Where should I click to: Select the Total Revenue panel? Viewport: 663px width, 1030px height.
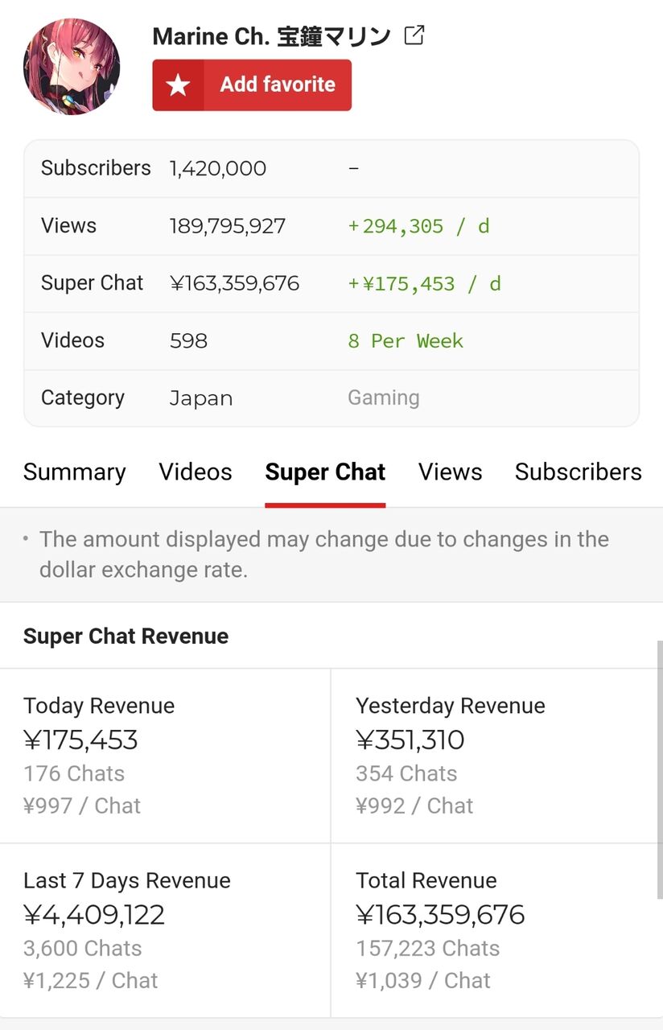coord(497,930)
